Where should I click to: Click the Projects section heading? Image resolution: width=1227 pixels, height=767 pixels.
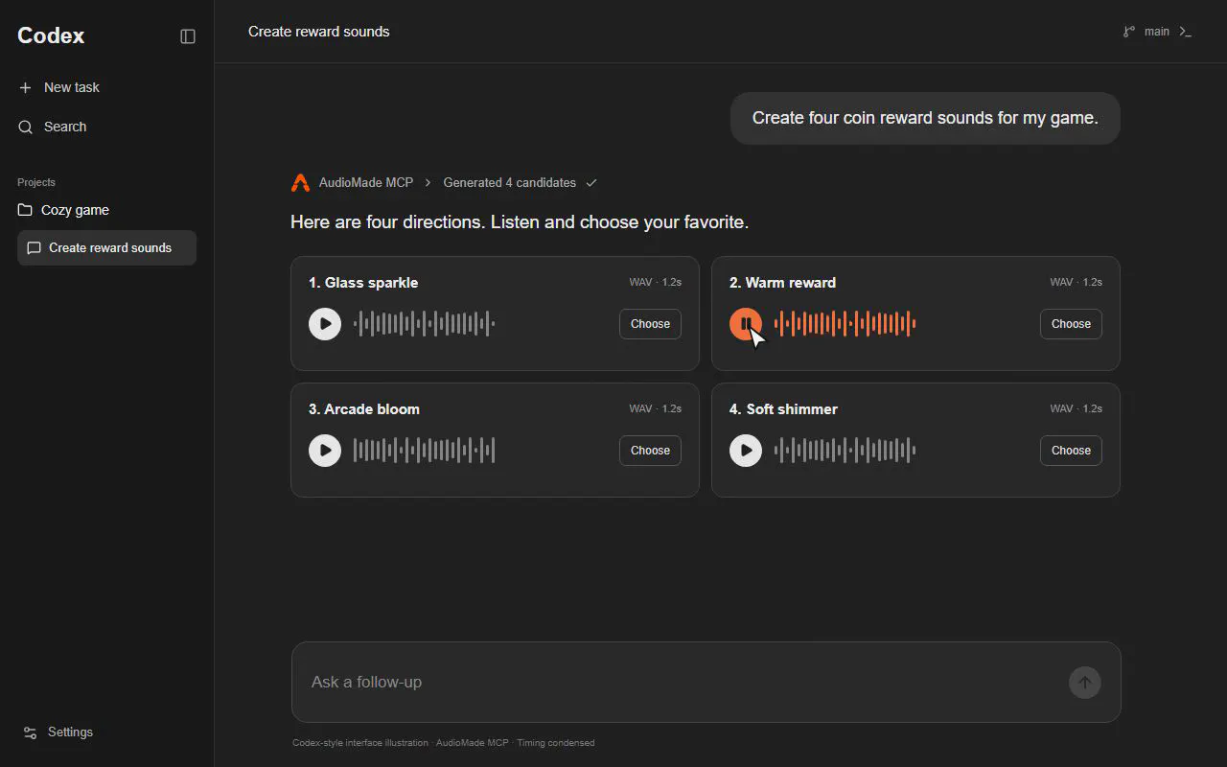click(x=36, y=182)
